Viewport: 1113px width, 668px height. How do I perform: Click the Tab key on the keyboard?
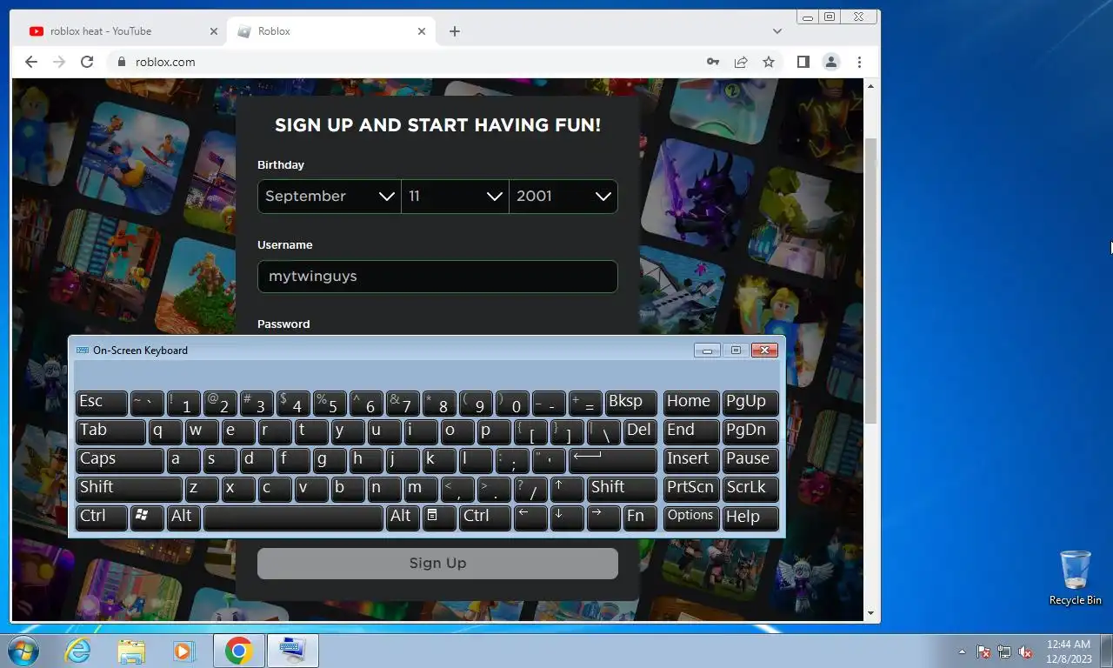[x=110, y=431]
